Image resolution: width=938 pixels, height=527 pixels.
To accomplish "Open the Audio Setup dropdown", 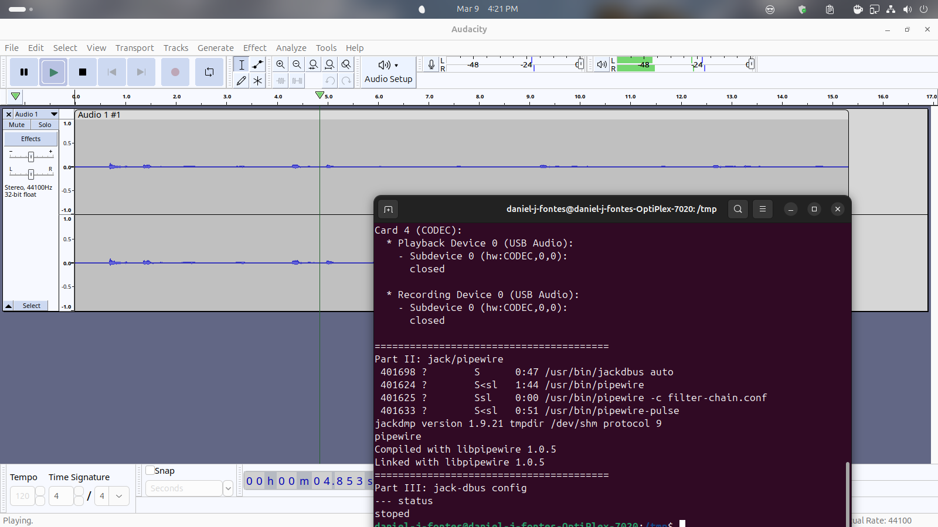I will point(388,72).
